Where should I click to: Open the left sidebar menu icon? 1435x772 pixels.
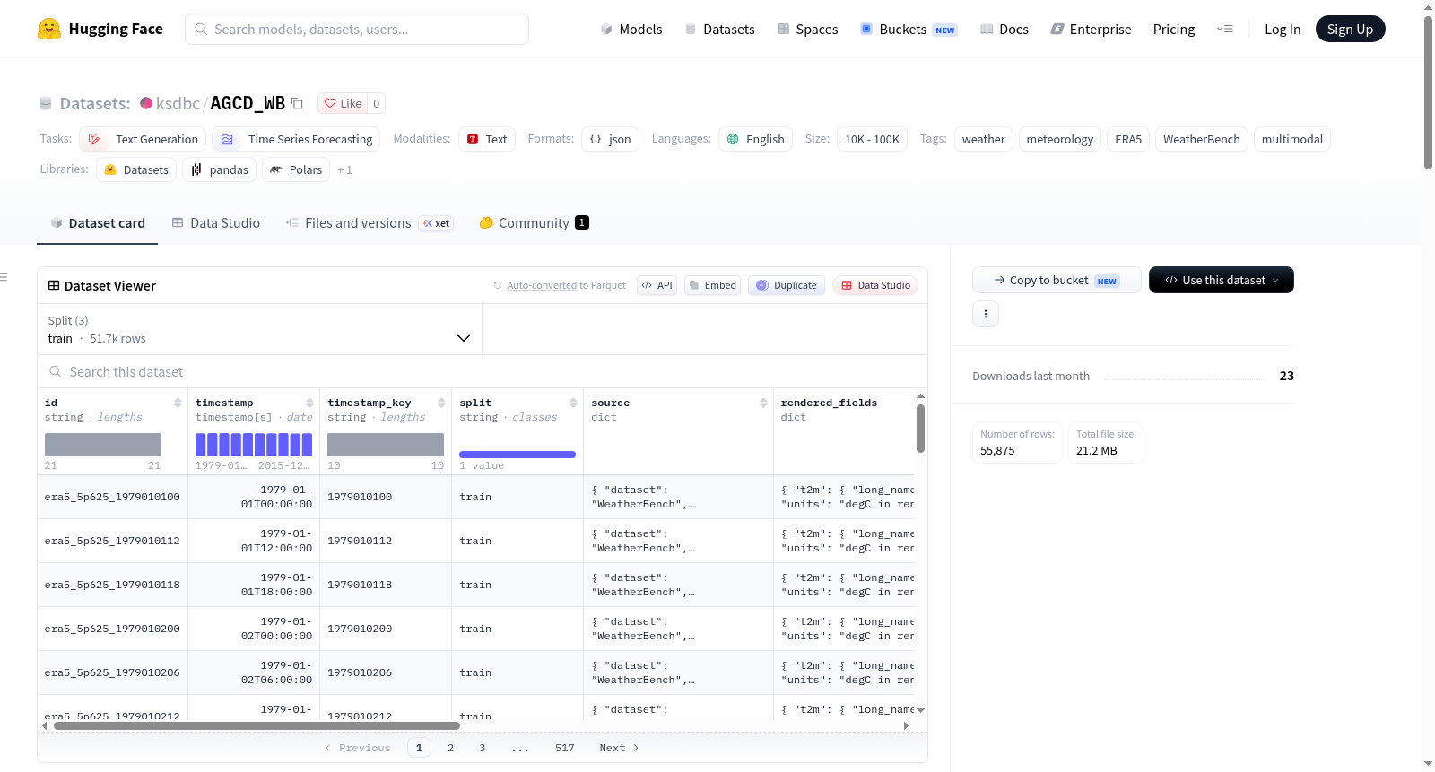[x=4, y=277]
